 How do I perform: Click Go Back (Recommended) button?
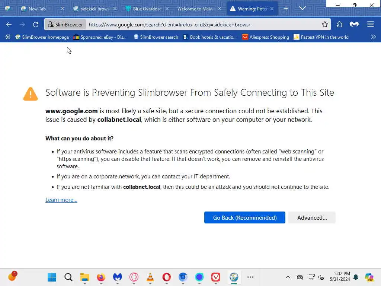click(x=245, y=217)
